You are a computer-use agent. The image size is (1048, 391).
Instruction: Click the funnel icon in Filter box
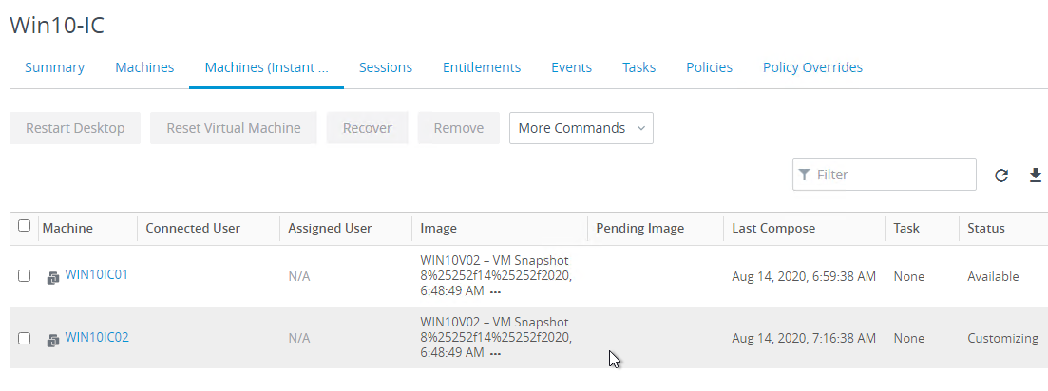(805, 175)
